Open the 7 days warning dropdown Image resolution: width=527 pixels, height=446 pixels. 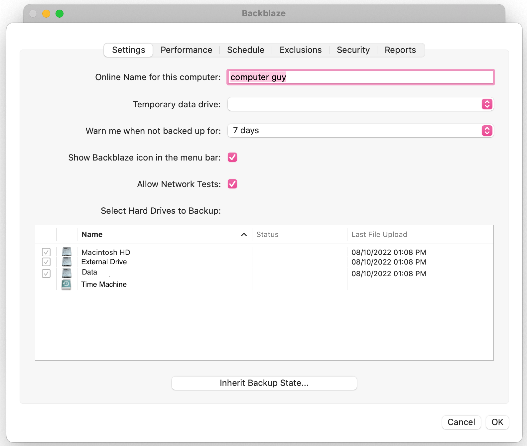pyautogui.click(x=360, y=131)
